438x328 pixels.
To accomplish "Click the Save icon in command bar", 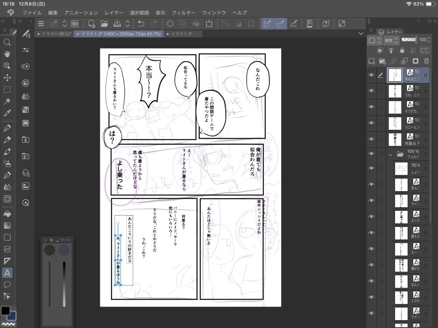I will [x=117, y=24].
